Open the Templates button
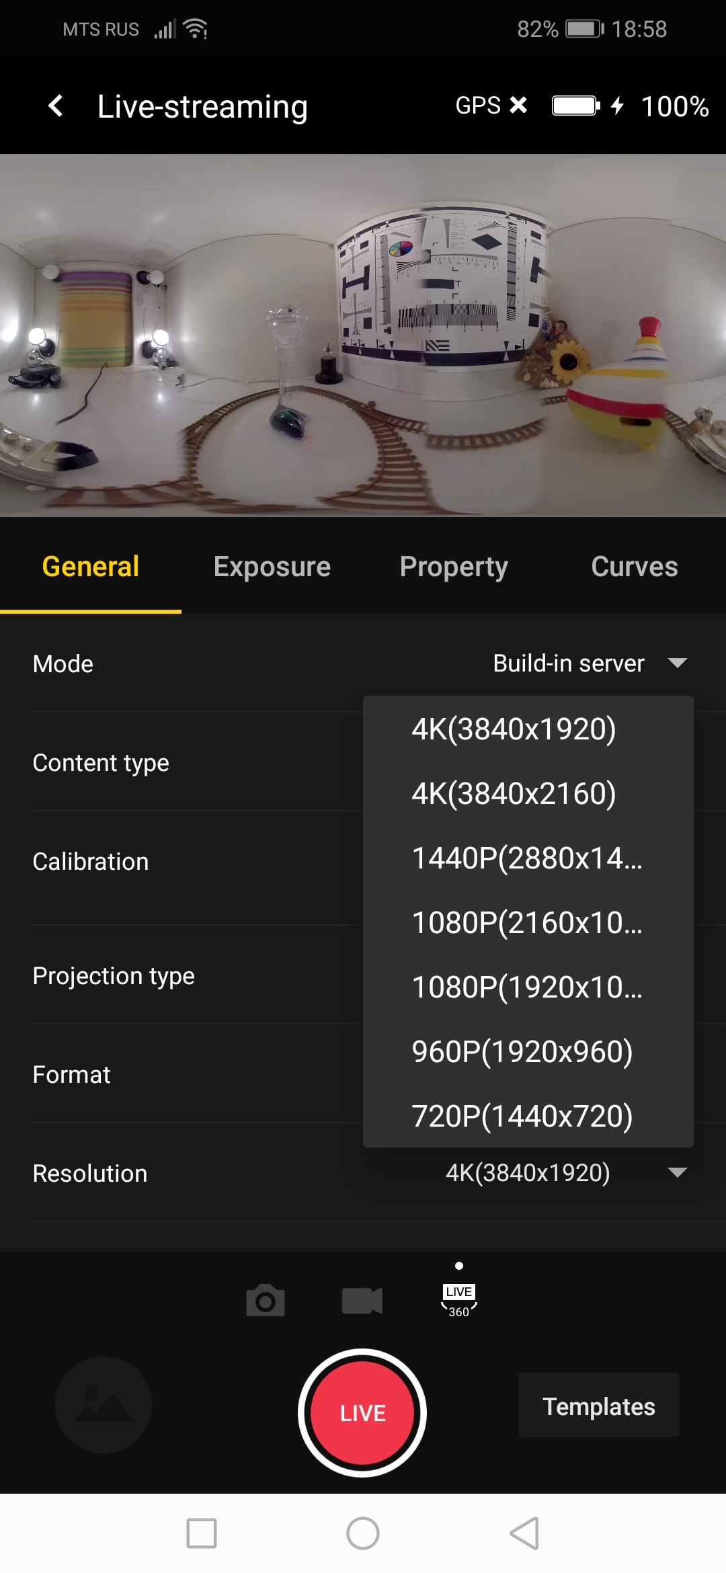Viewport: 726px width, 1573px height. pos(599,1406)
